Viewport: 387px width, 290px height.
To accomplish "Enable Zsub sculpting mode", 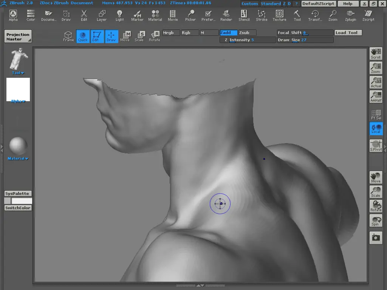I will 247,33.
